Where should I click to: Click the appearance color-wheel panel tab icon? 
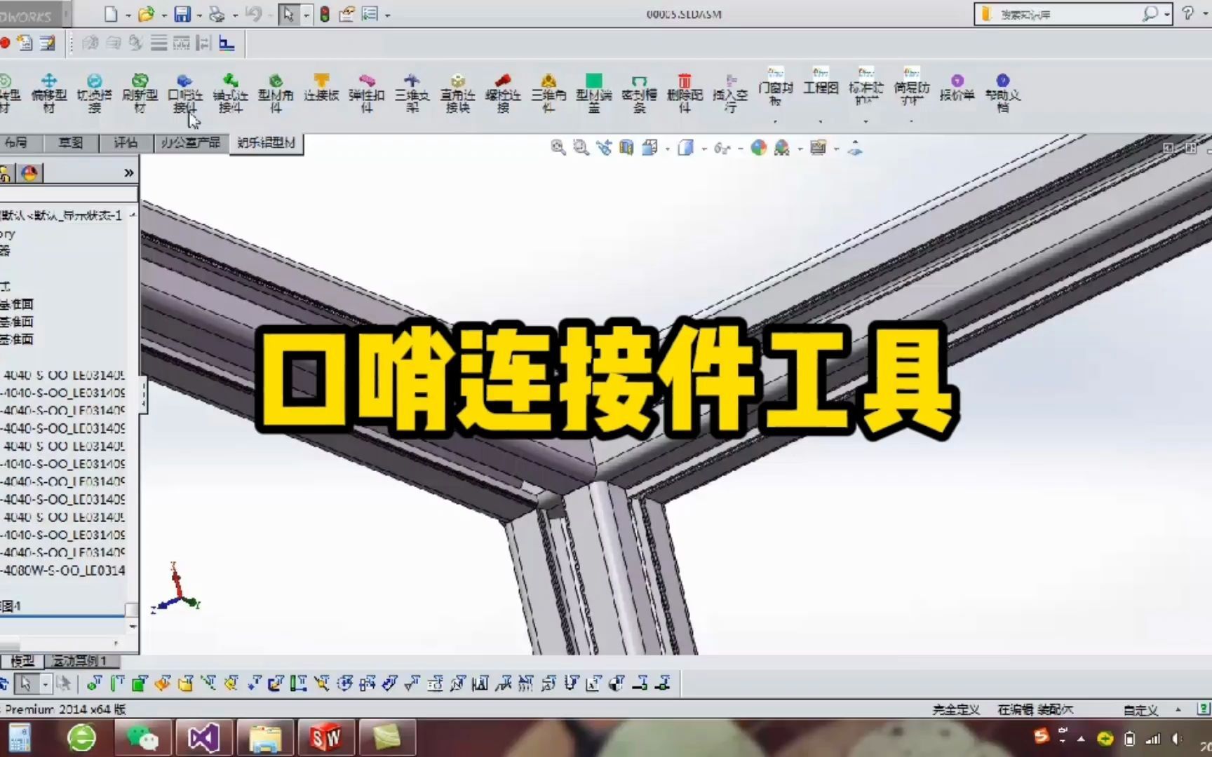pos(29,172)
